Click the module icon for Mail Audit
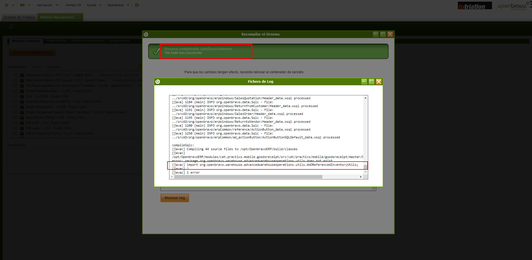 click(22, 123)
